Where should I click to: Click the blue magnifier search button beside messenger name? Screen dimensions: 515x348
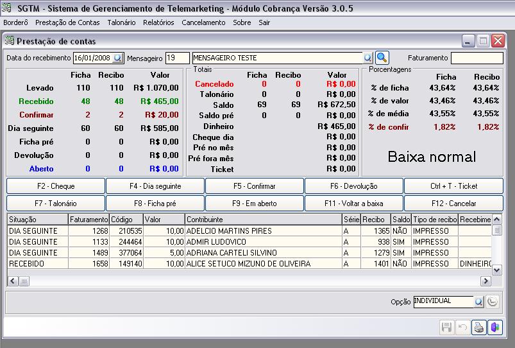(x=382, y=58)
